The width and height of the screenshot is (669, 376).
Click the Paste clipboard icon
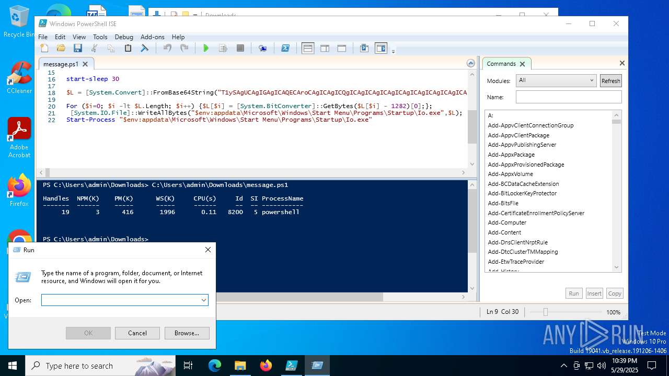coord(128,48)
